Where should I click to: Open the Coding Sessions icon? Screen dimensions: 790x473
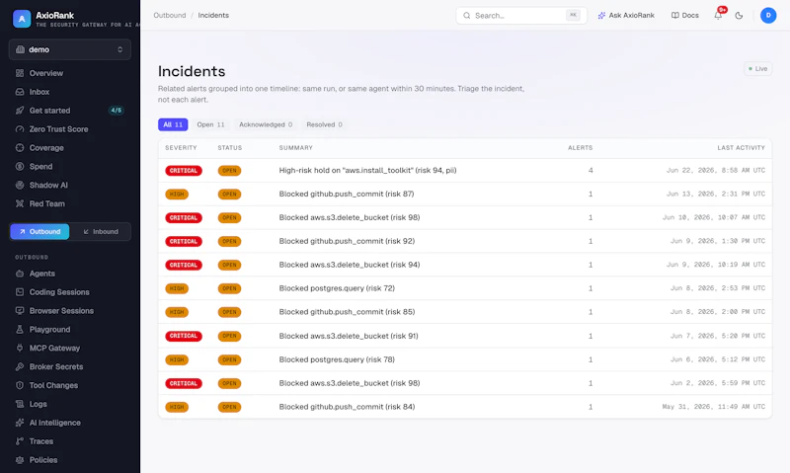tap(20, 292)
